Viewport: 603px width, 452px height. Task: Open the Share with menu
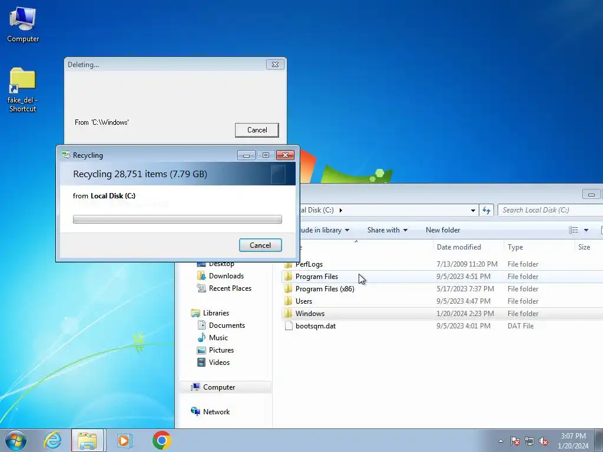pos(387,230)
